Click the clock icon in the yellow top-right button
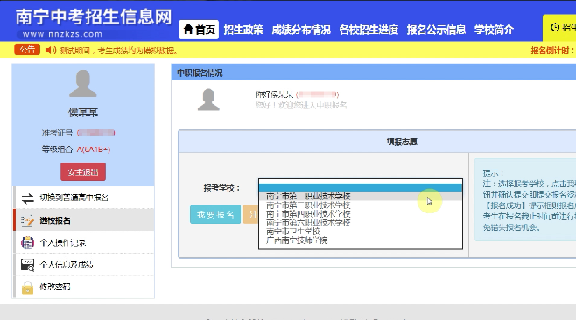 point(555,27)
